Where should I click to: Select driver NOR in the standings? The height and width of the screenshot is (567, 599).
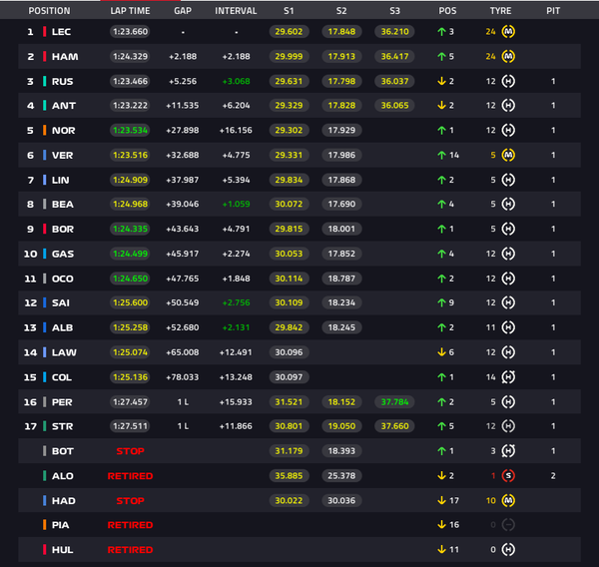click(64, 131)
